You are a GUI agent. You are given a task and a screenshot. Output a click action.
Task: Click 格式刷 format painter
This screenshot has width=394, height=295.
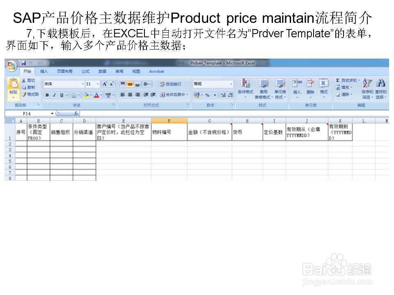coord(30,94)
